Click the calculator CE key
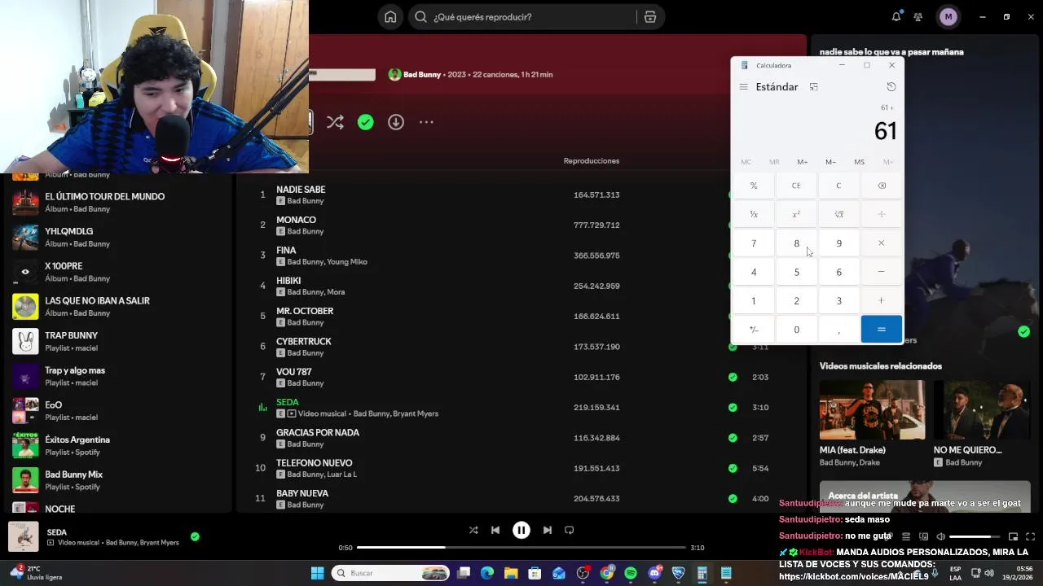 pos(796,186)
